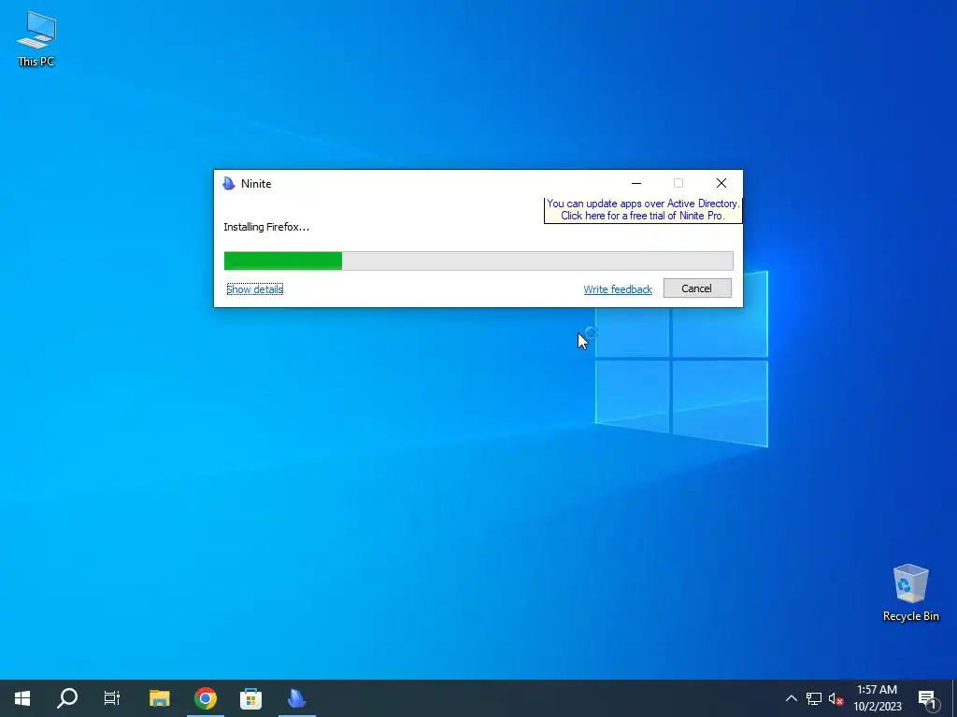Open the Write feedback link

(618, 289)
